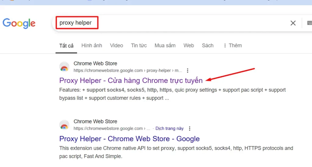Open "Proxy Helper - Cửa hàng Chrome trực tuyến" link
Viewport: 312px width, 167px height.
coord(131,80)
